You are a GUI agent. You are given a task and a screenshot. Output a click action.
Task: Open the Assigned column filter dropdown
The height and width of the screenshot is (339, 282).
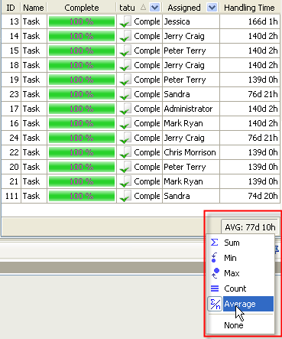pyautogui.click(x=212, y=8)
